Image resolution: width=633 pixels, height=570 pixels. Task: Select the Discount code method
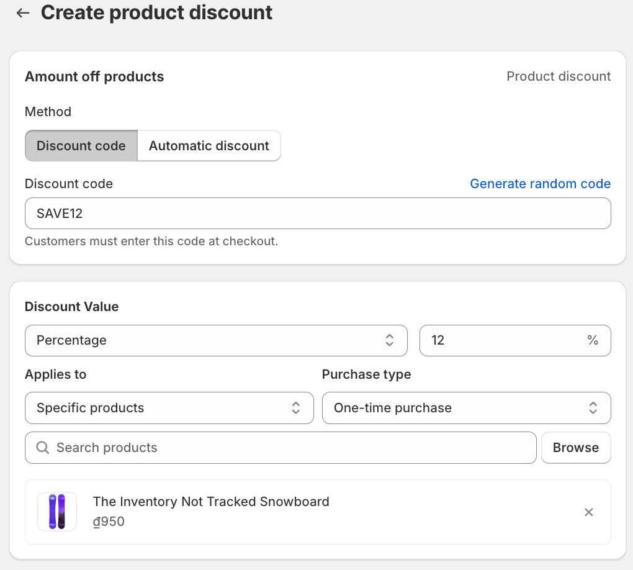(x=81, y=146)
